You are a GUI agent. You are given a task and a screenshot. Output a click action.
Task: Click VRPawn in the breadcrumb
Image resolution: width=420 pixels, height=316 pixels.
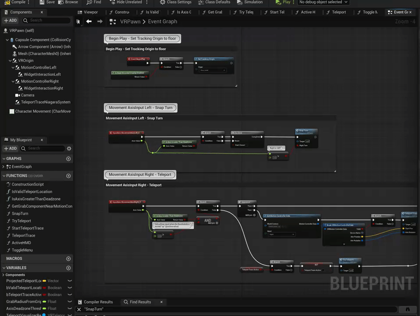click(x=130, y=22)
